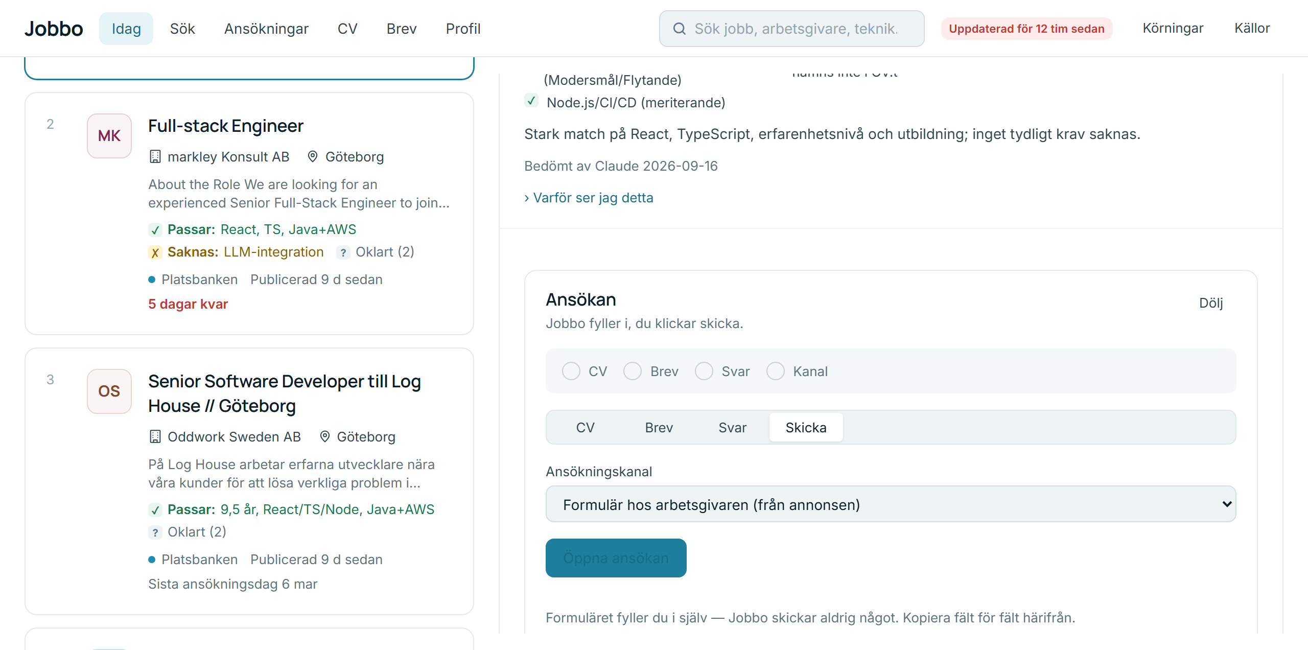
Task: Select the CV step radio circle
Action: coord(571,371)
